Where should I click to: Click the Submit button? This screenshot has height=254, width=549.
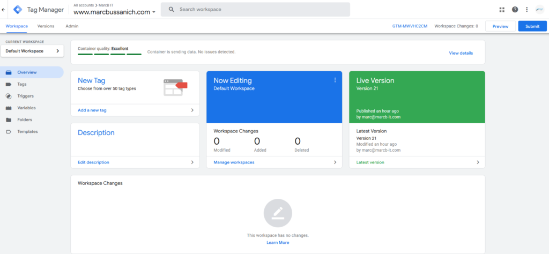(x=532, y=26)
